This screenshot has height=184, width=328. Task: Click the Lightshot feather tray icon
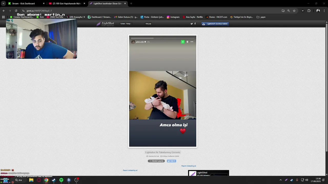(286, 180)
